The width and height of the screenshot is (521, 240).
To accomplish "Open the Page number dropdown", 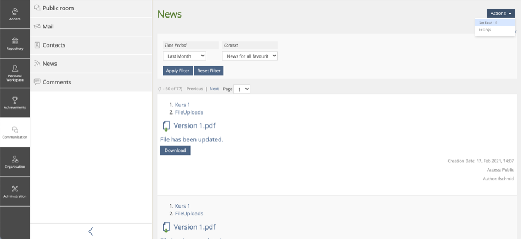I will coord(242,89).
